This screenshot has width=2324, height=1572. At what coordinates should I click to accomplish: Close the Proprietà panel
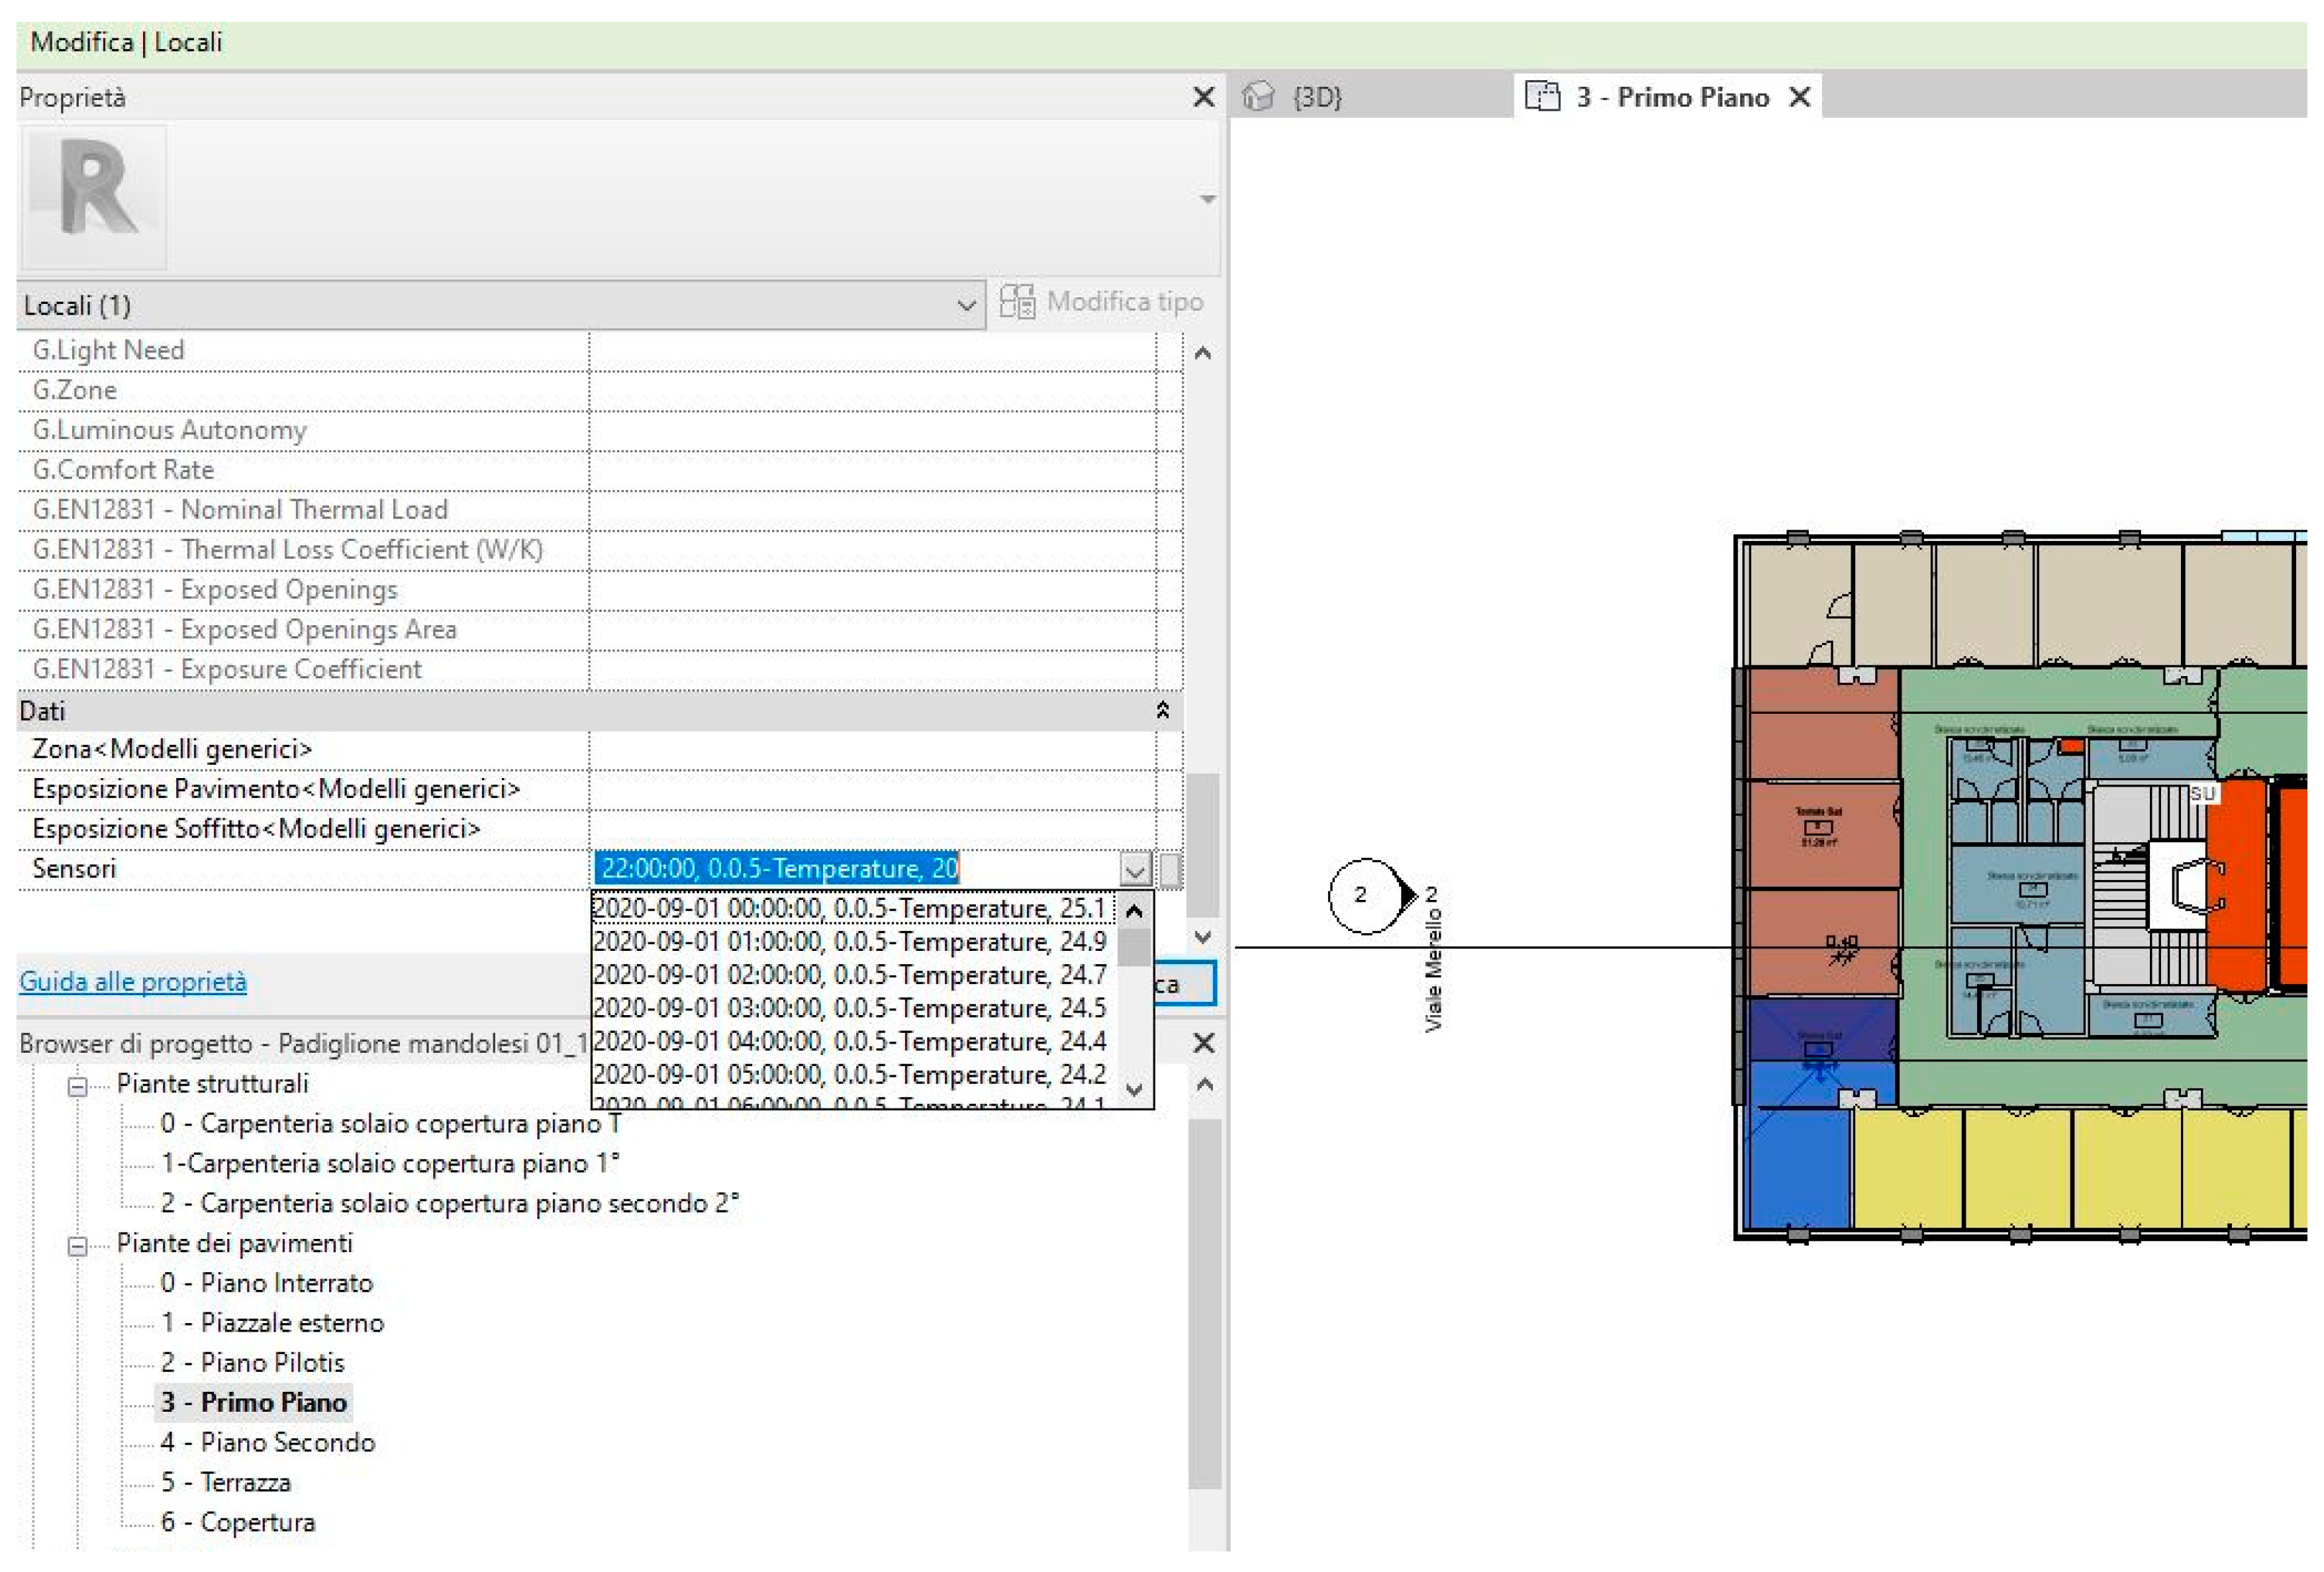pyautogui.click(x=1204, y=97)
